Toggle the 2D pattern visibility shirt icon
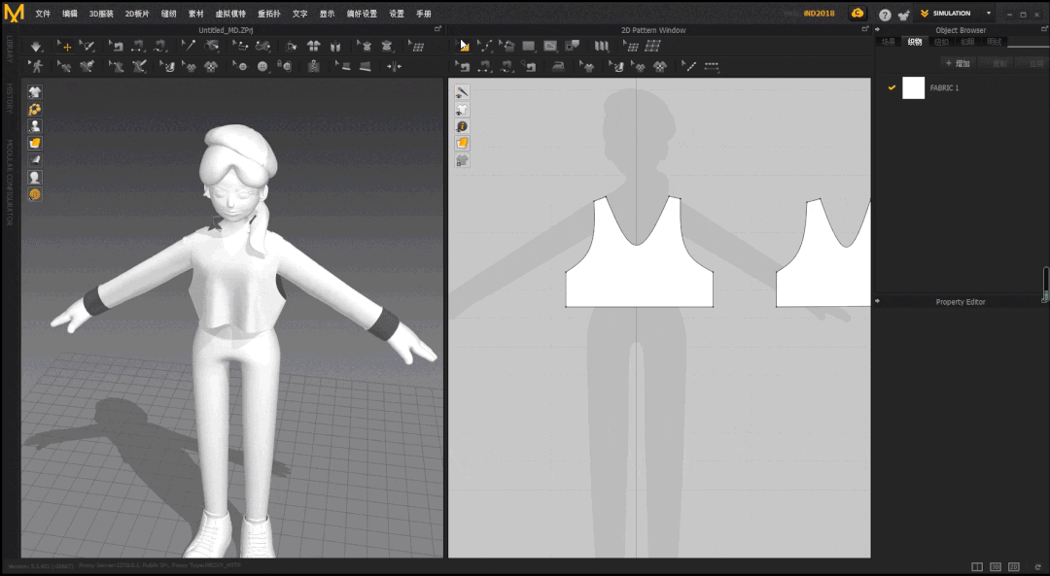 462,109
